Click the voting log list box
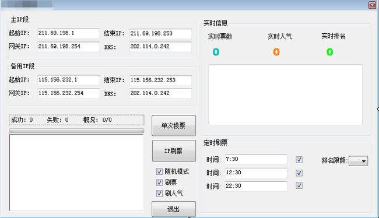 coord(76,173)
